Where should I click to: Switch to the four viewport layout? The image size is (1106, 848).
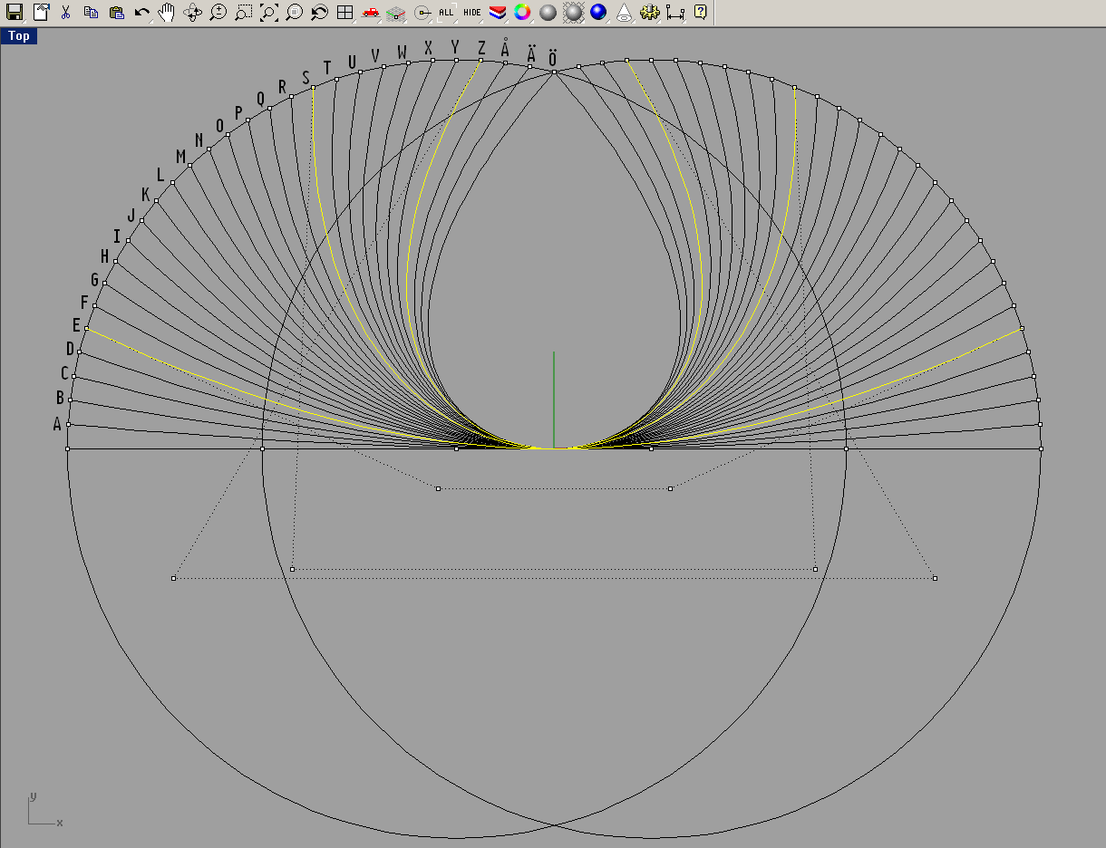point(345,13)
